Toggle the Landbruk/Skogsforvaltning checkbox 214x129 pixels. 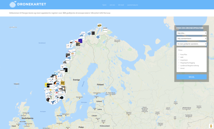(x=179, y=65)
